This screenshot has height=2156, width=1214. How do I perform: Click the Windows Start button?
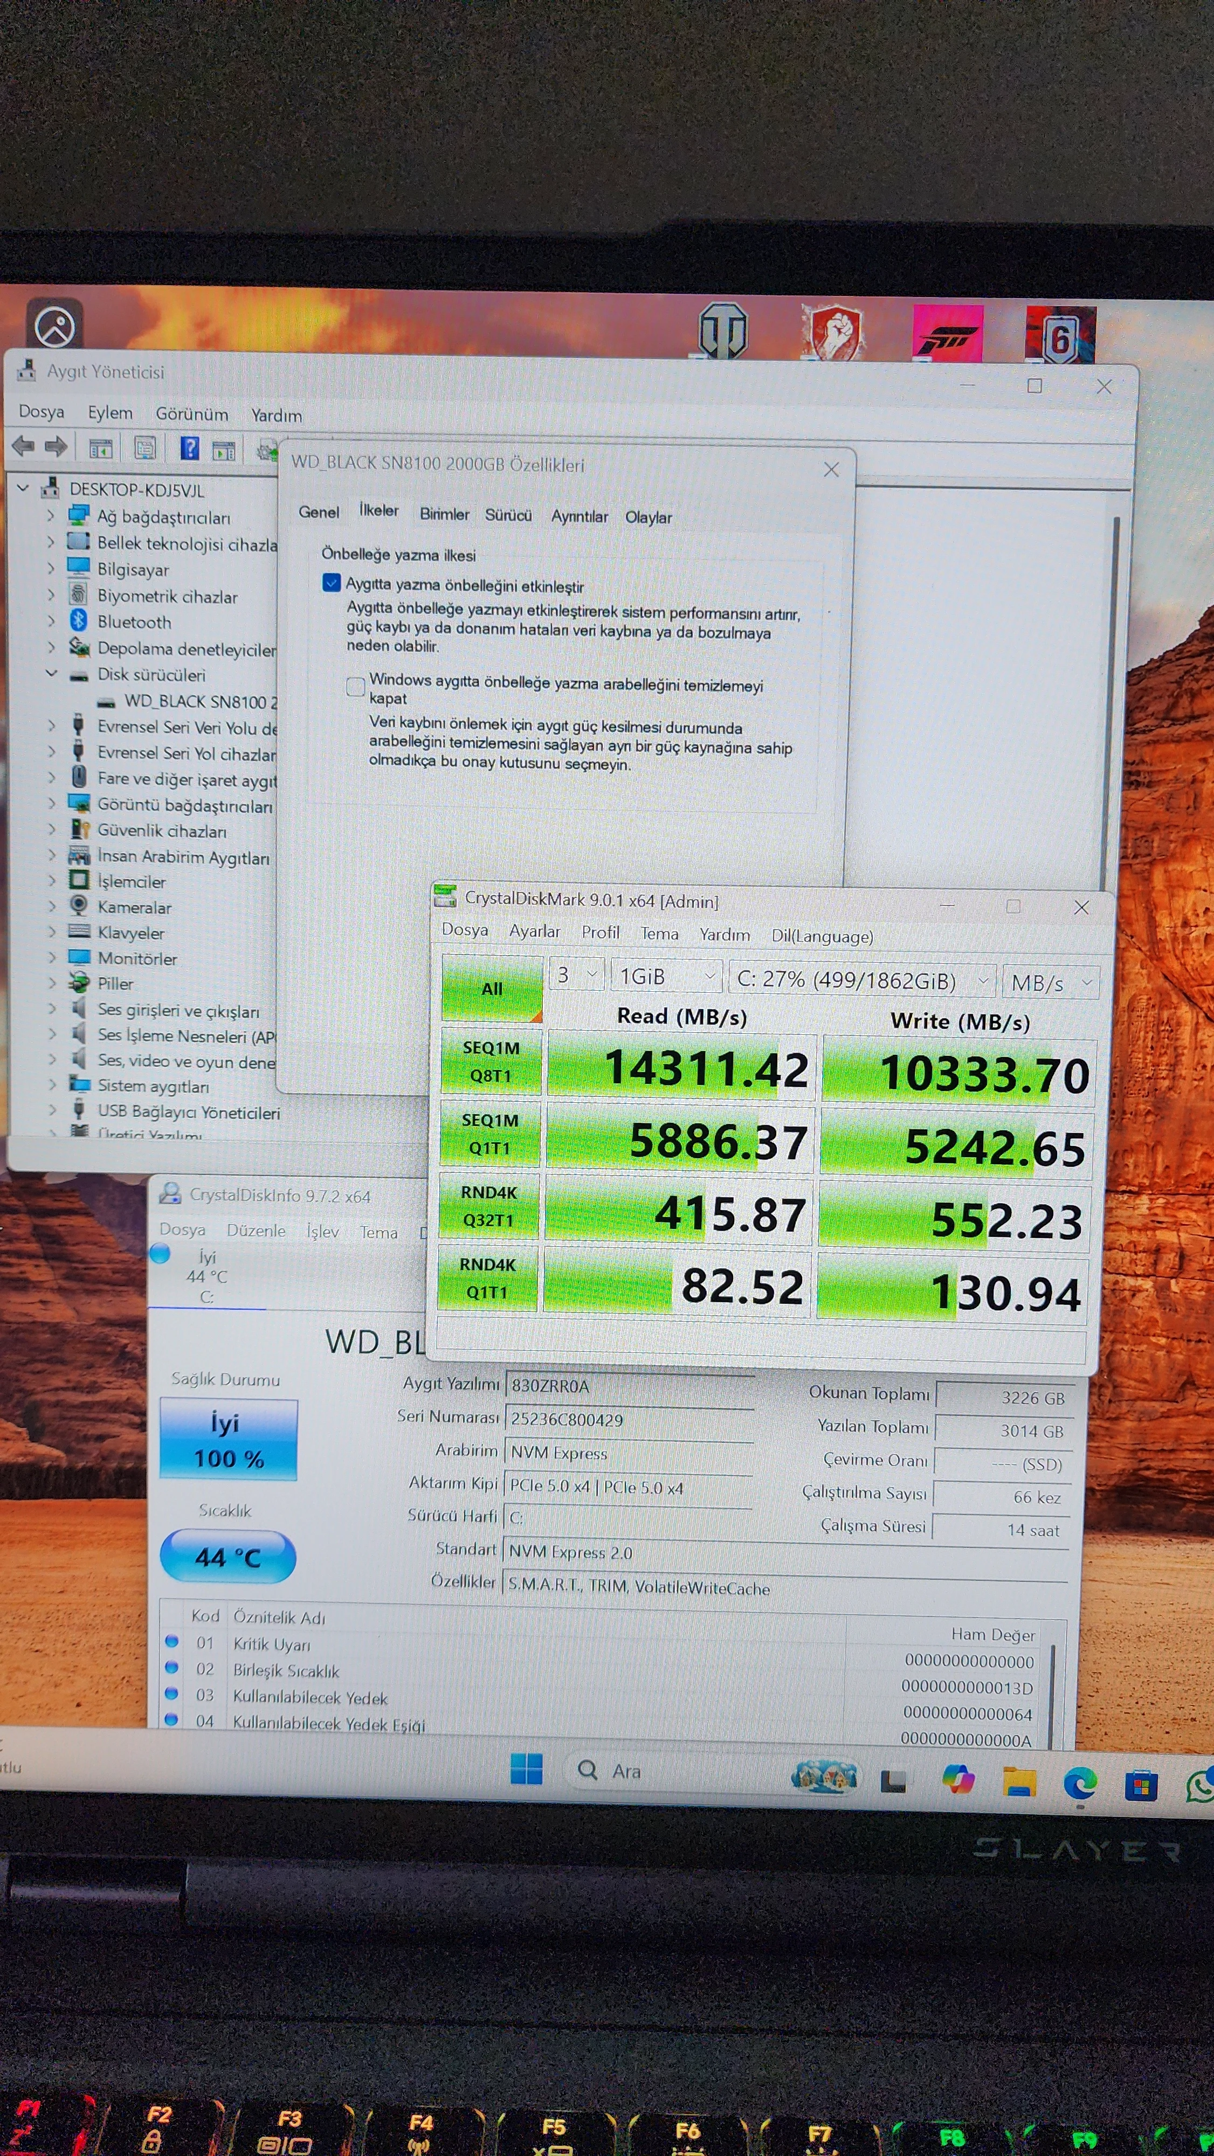click(526, 1770)
